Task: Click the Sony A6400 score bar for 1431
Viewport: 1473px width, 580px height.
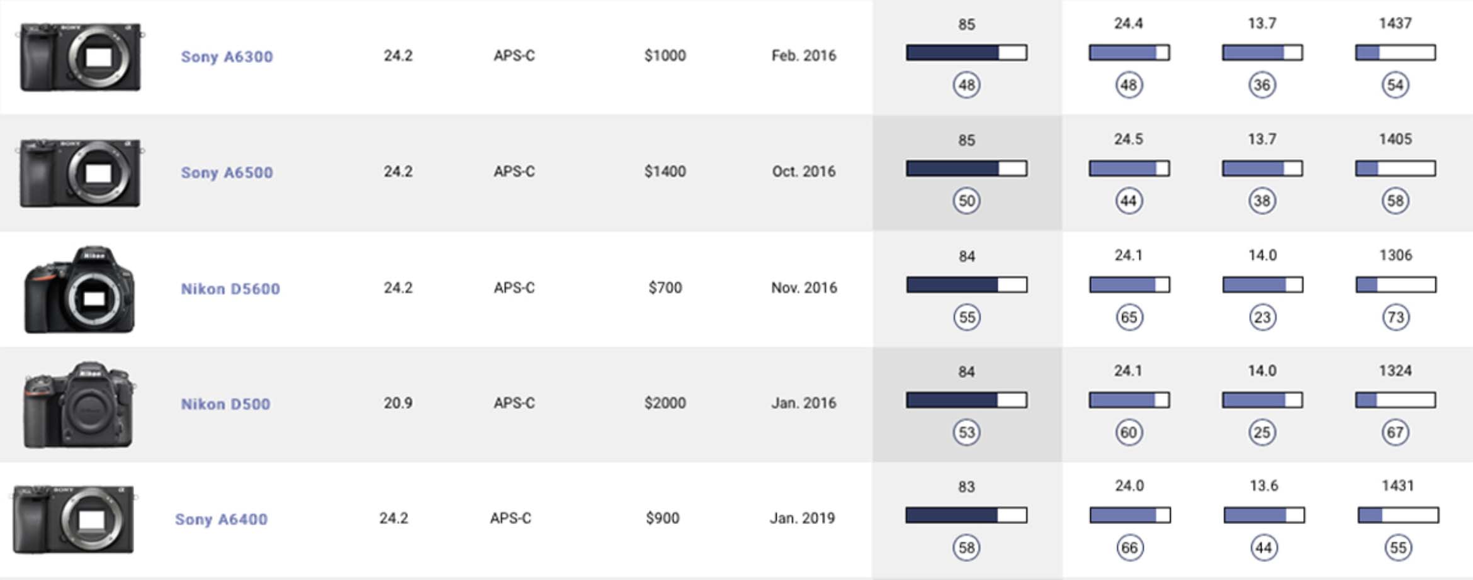Action: coord(1398,516)
